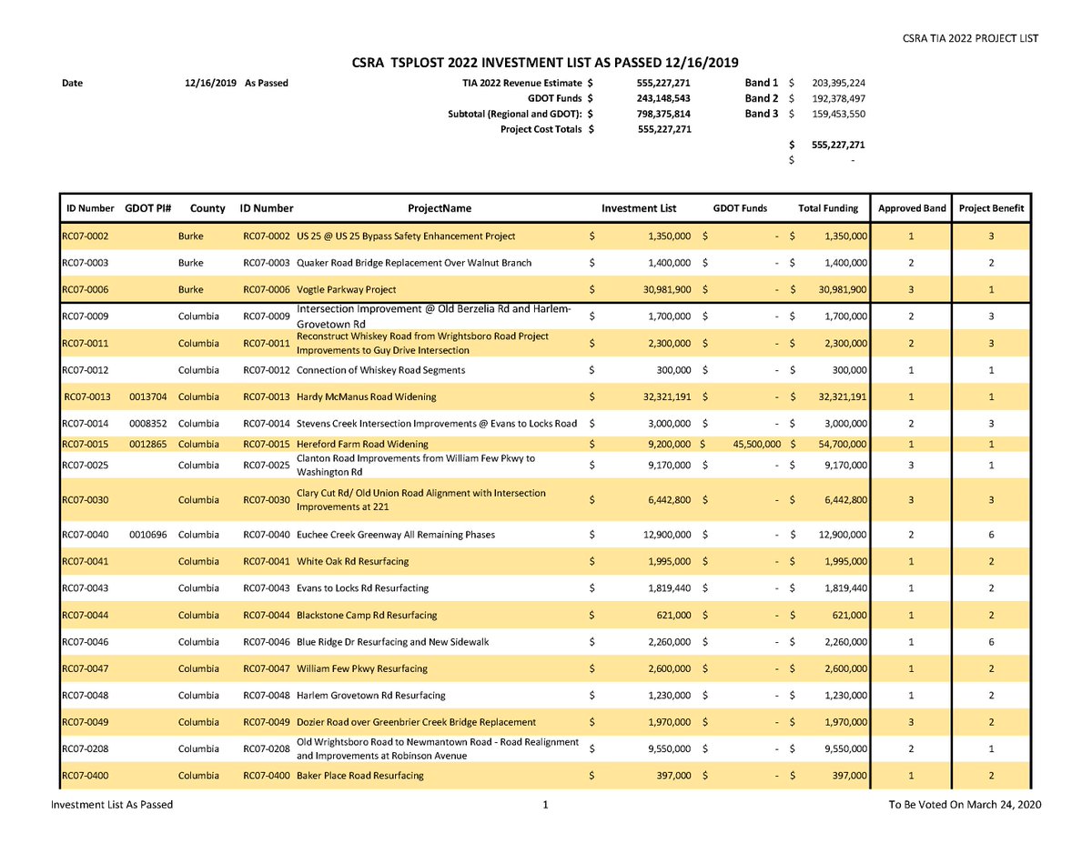
Task: Click 'Blue Ridge Dr Resurfacing and New Sidewalk'
Action: (393, 642)
